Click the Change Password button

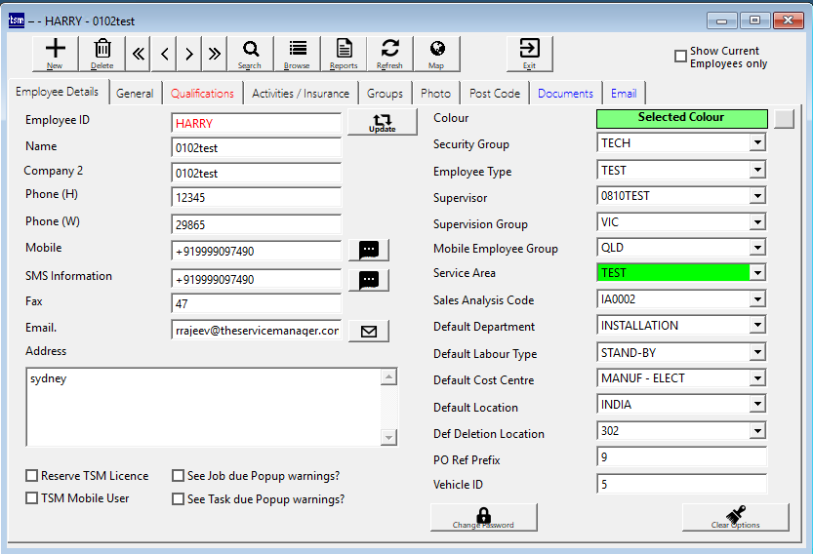click(483, 518)
